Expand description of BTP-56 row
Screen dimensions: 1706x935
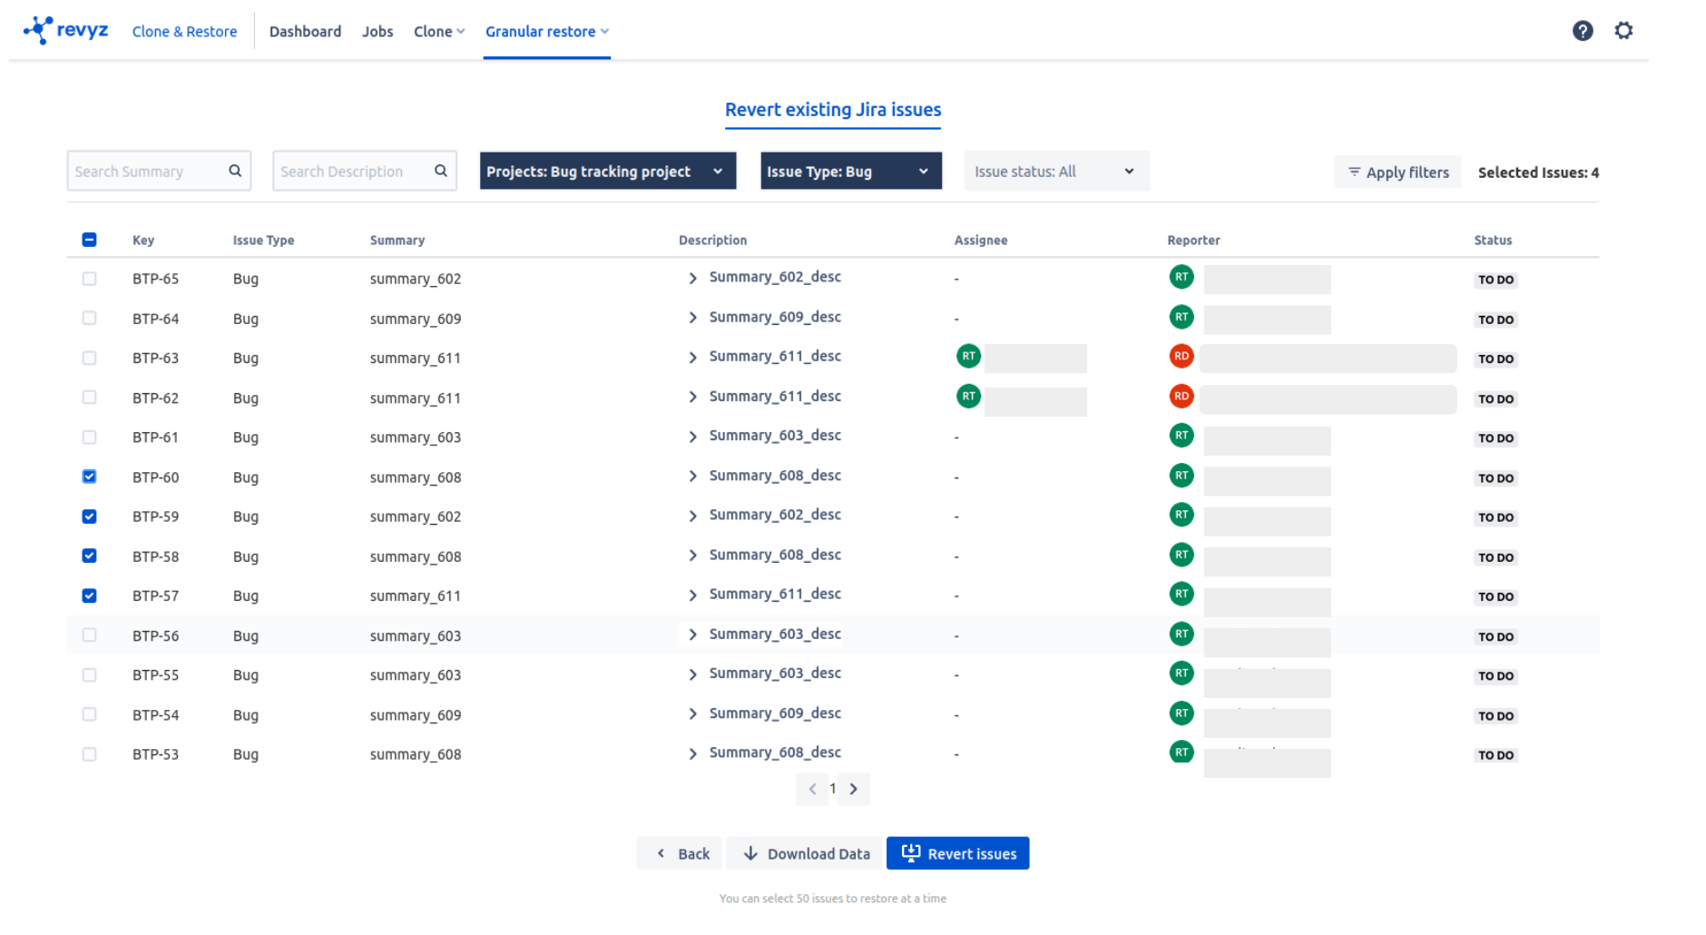(x=692, y=635)
